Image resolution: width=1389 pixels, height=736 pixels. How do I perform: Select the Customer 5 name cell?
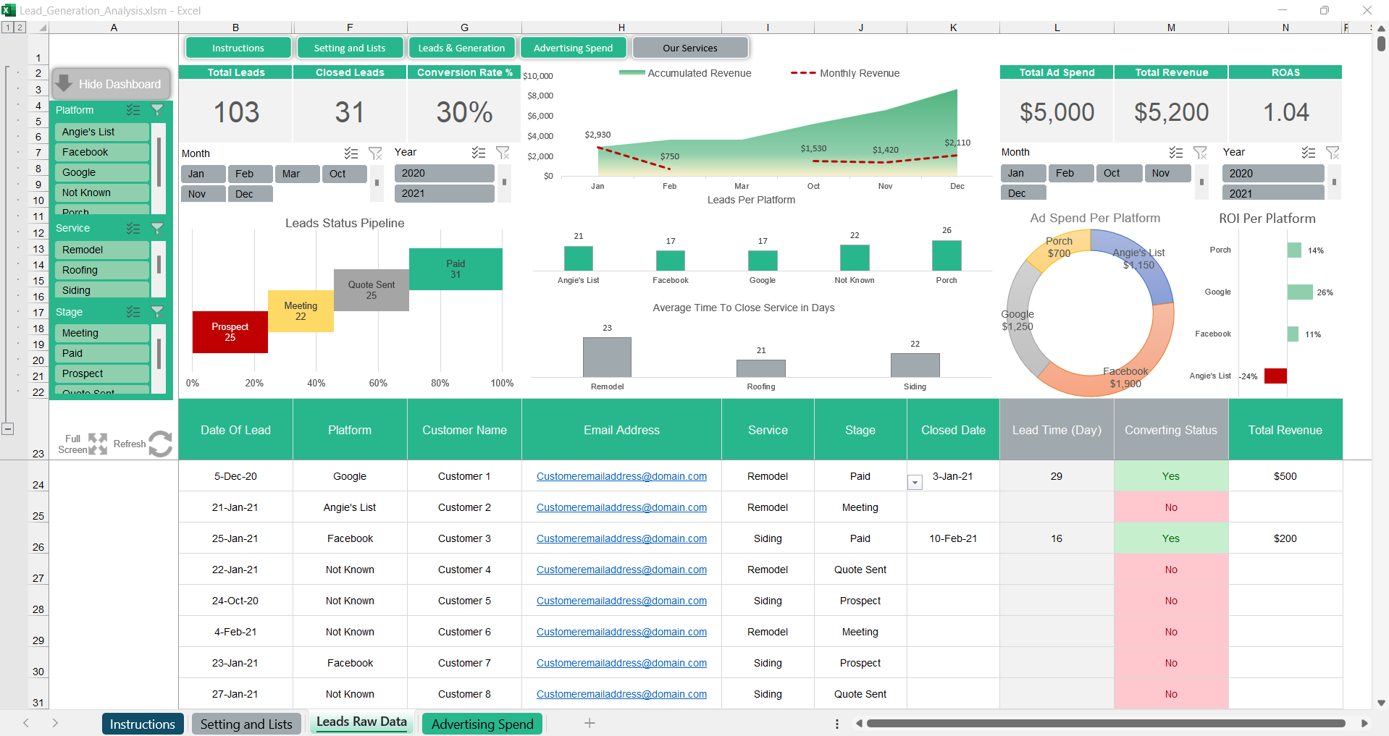tap(464, 601)
